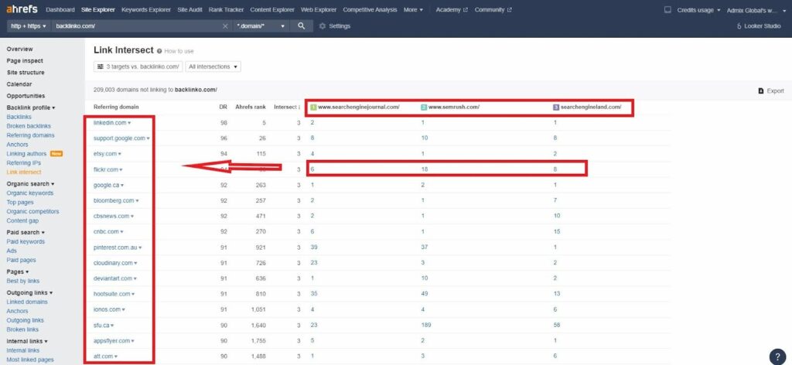
Task: Open Settings gear next to search
Action: point(335,26)
